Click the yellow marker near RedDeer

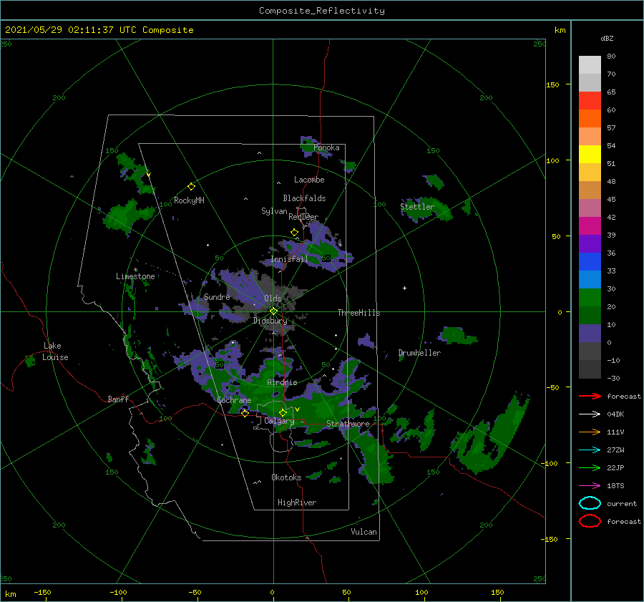pyautogui.click(x=294, y=233)
